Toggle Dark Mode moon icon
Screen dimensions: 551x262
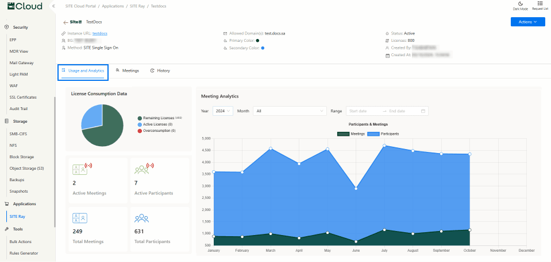point(520,3)
